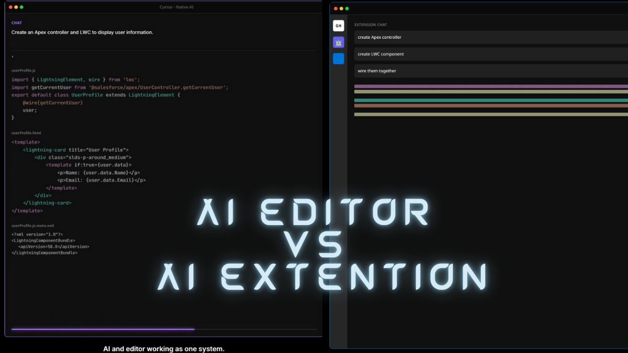628x353 pixels.
Task: Click the 'Create an Apex controller and LWC' prompt
Action: click(x=82, y=32)
